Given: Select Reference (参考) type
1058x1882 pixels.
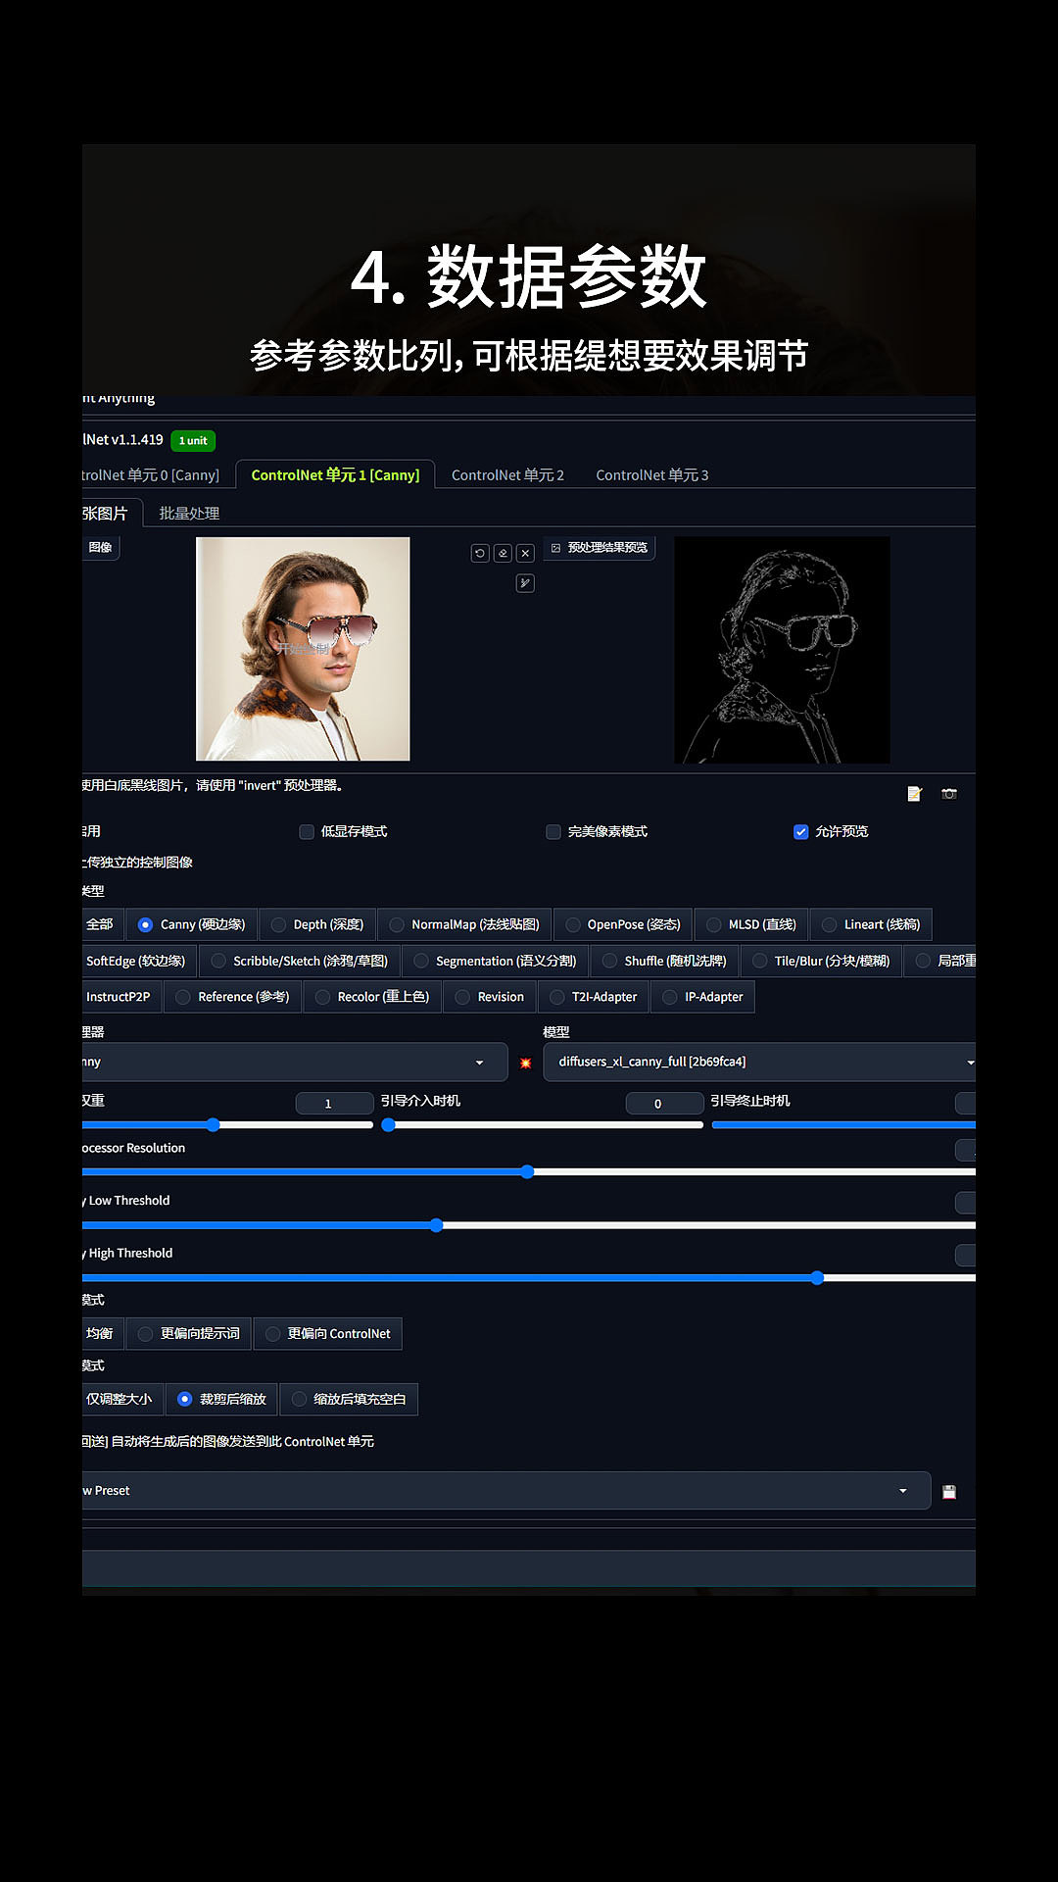Looking at the screenshot, I should 232,997.
